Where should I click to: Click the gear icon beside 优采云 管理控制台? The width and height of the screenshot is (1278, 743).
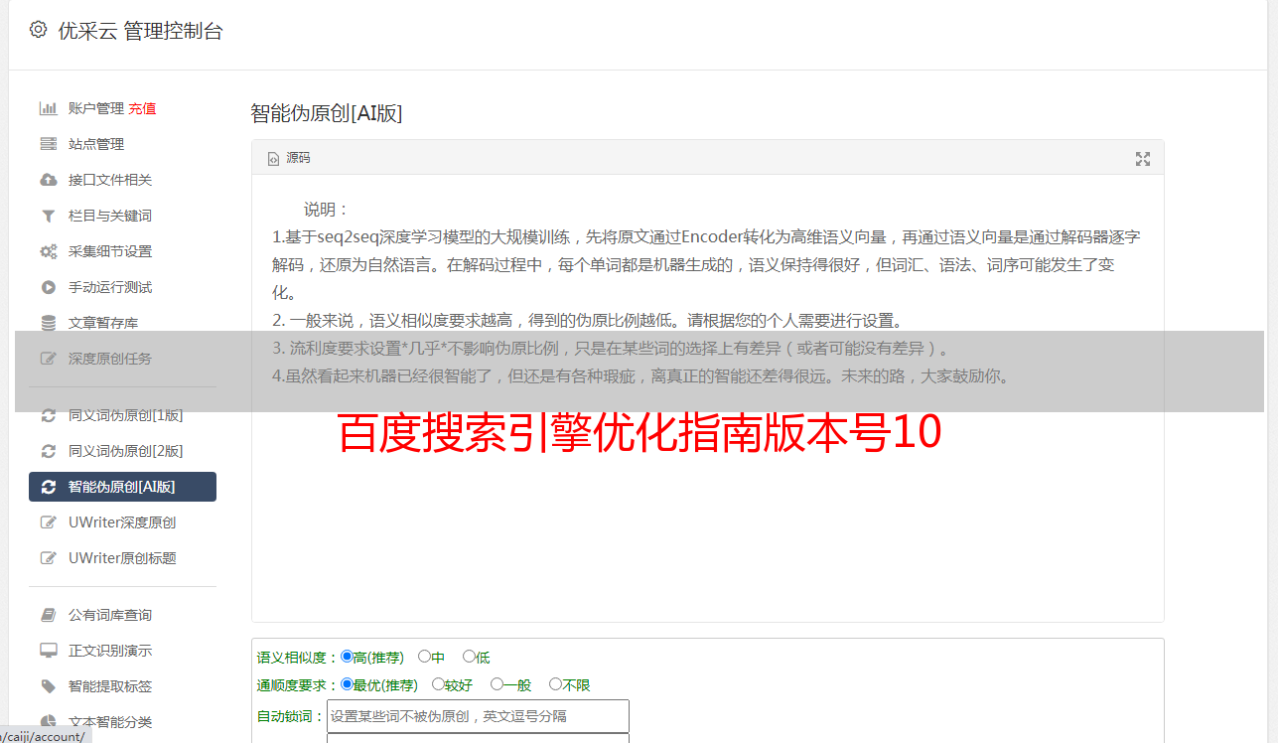pos(38,30)
